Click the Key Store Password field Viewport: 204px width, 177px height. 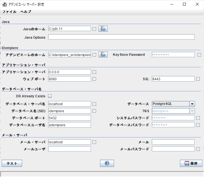[x=173, y=55]
